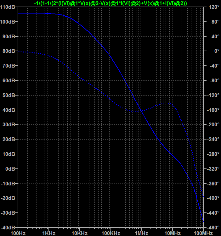Viewport: 221px width, 236px height.
Task: Click the 10MHz frequency axis label
Action: 173,233
